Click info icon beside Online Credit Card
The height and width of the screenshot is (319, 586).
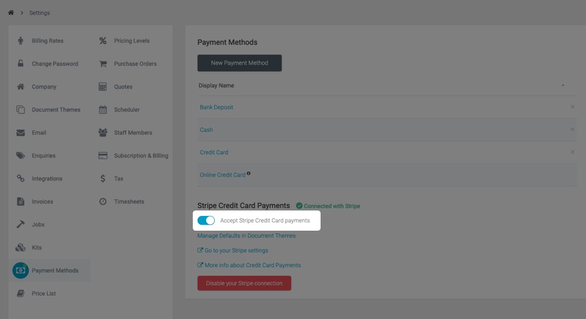tap(248, 173)
